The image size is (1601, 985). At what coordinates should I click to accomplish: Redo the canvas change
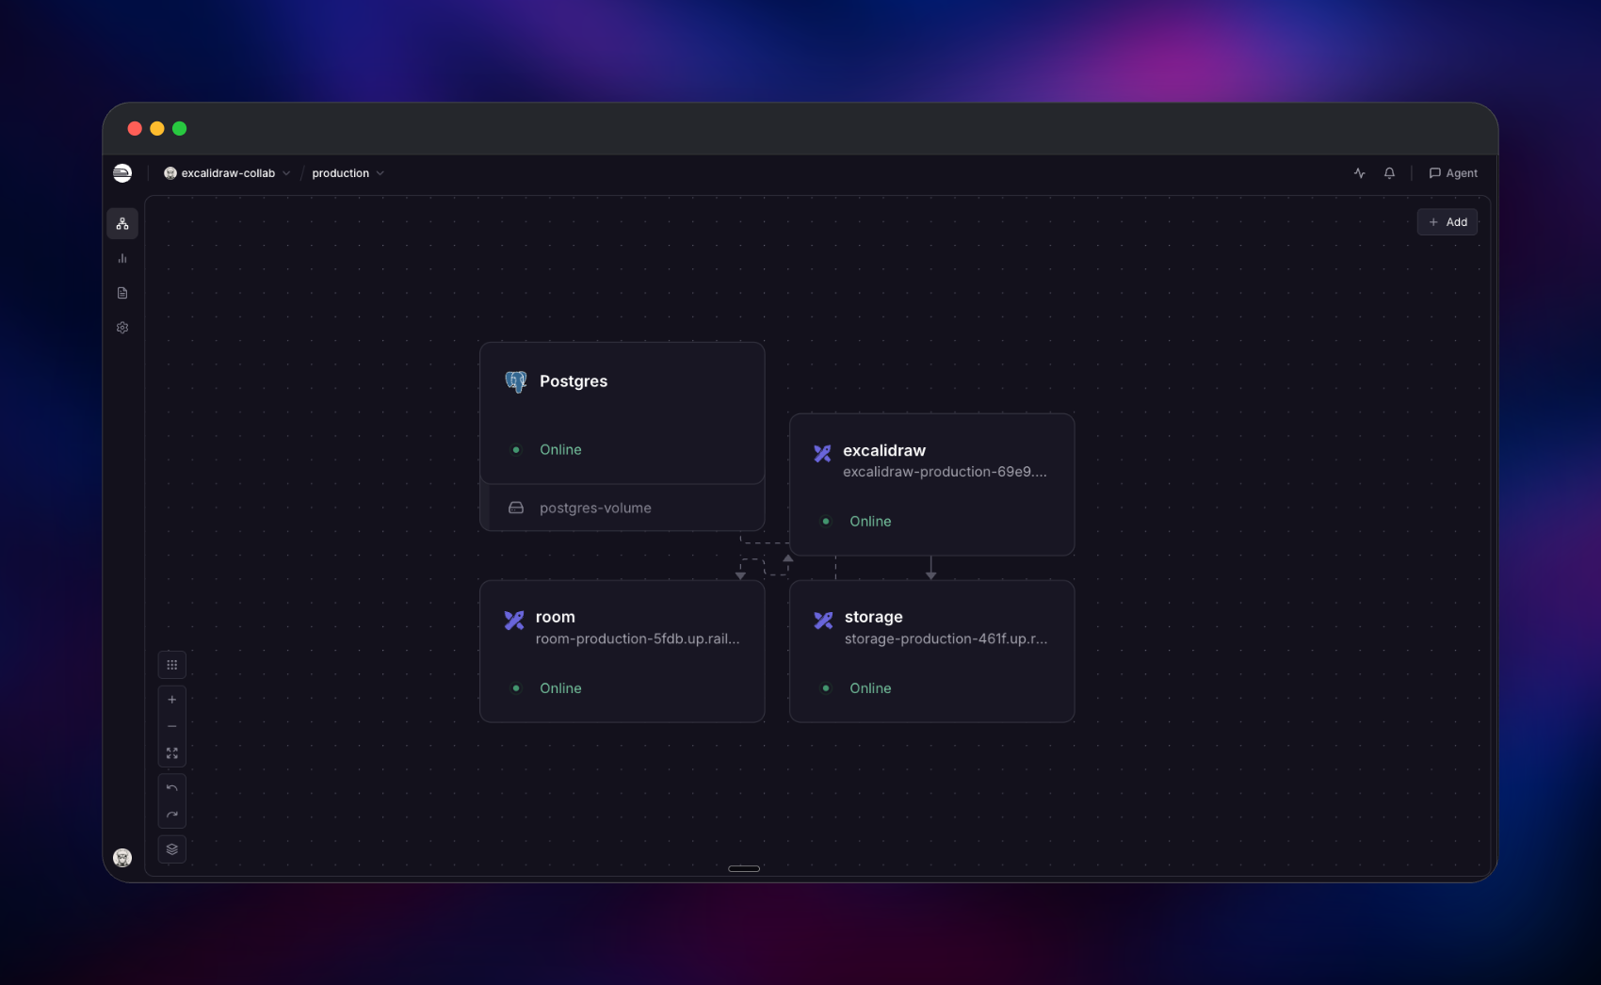(172, 815)
